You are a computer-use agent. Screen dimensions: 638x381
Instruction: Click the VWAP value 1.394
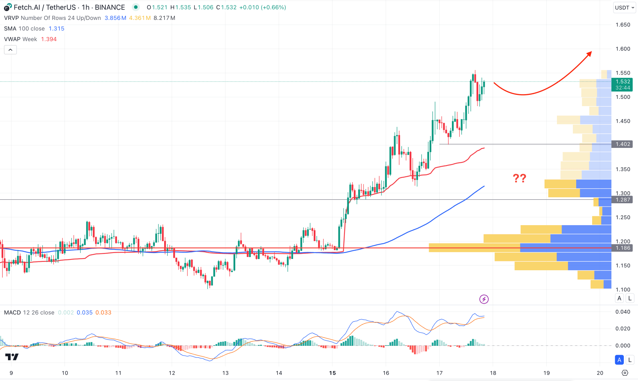point(49,39)
